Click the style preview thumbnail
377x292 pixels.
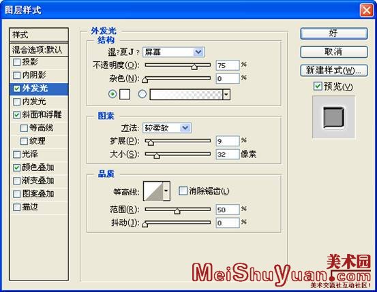pyautogui.click(x=333, y=117)
